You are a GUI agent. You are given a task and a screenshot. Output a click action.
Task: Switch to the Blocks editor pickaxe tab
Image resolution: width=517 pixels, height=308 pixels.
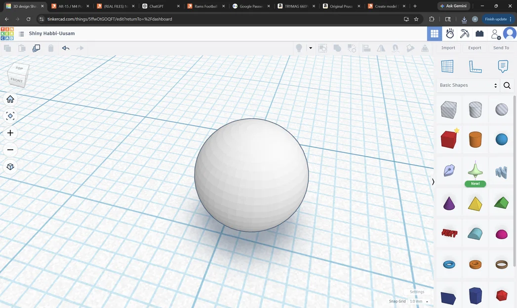click(463, 34)
